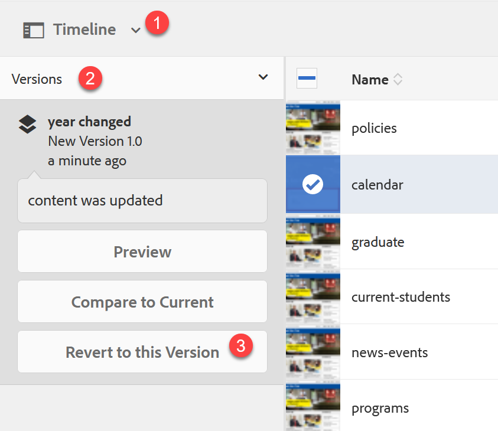Click the rail panel icon beside Timeline

pos(34,30)
